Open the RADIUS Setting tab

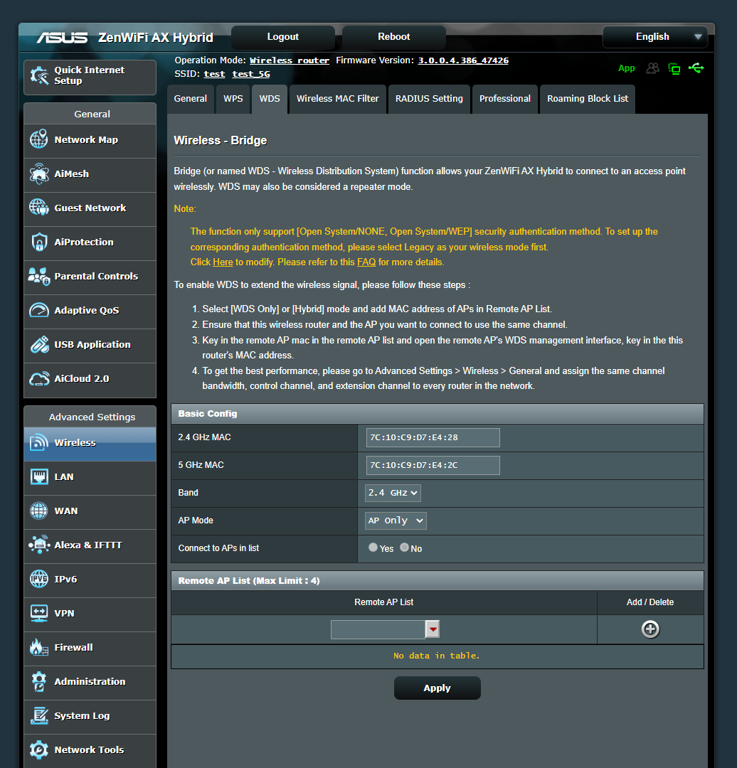pos(429,100)
